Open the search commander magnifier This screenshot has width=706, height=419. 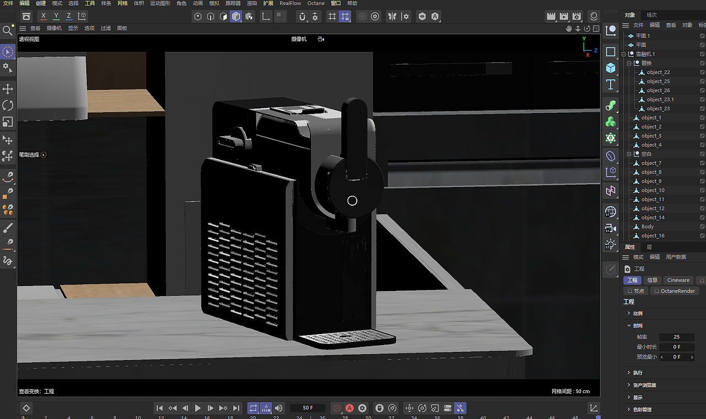[x=8, y=30]
